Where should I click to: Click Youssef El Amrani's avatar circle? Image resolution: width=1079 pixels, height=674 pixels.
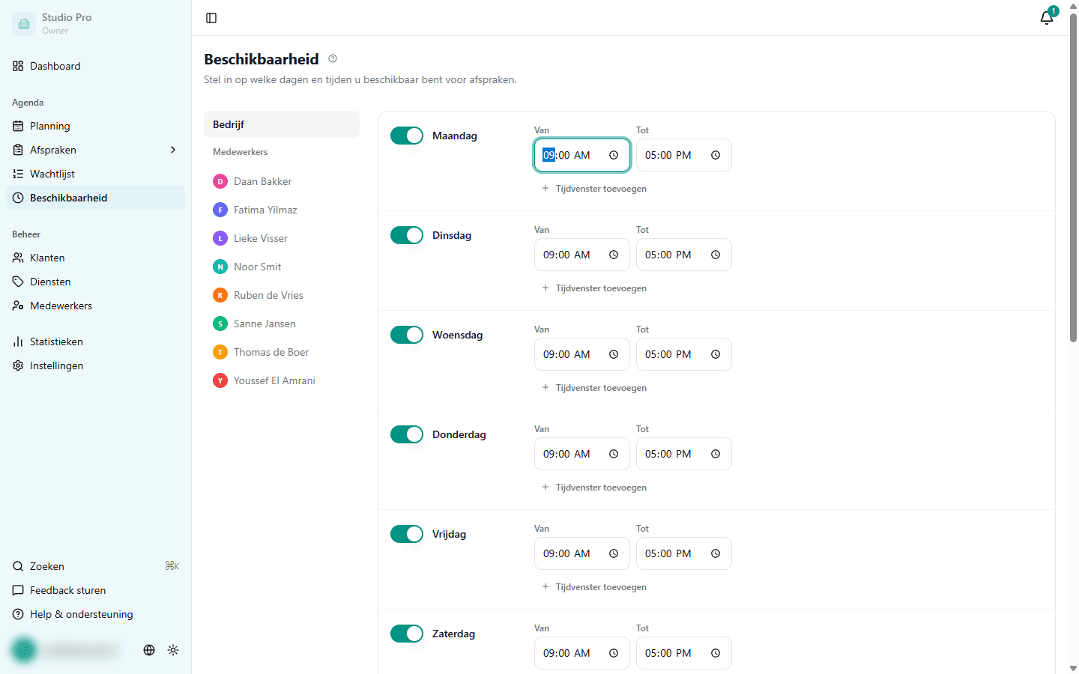point(220,380)
